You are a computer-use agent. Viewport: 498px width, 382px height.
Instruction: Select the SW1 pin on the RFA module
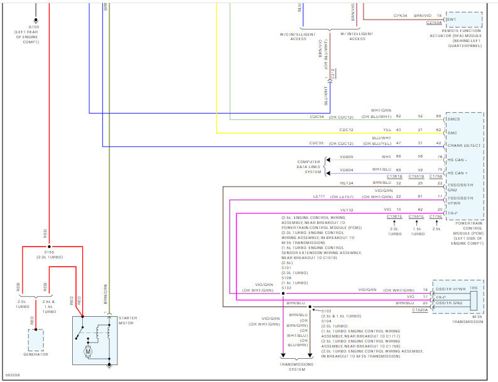tap(452, 19)
